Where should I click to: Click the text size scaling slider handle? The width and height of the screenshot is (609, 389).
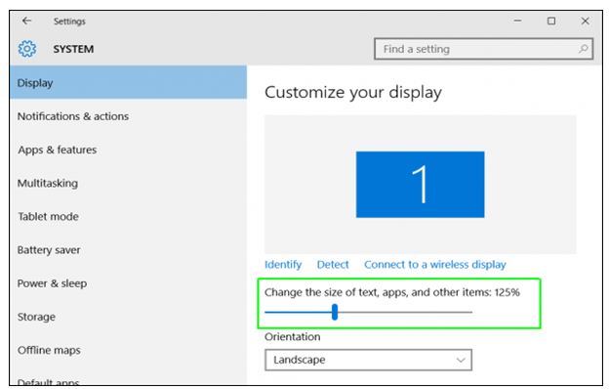335,312
